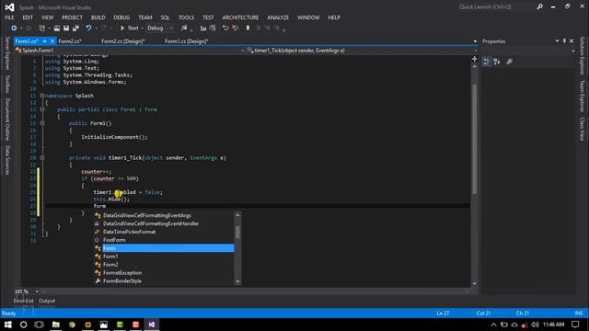Image resolution: width=589 pixels, height=331 pixels.
Task: Open the PROJECT menu
Action: point(72,17)
